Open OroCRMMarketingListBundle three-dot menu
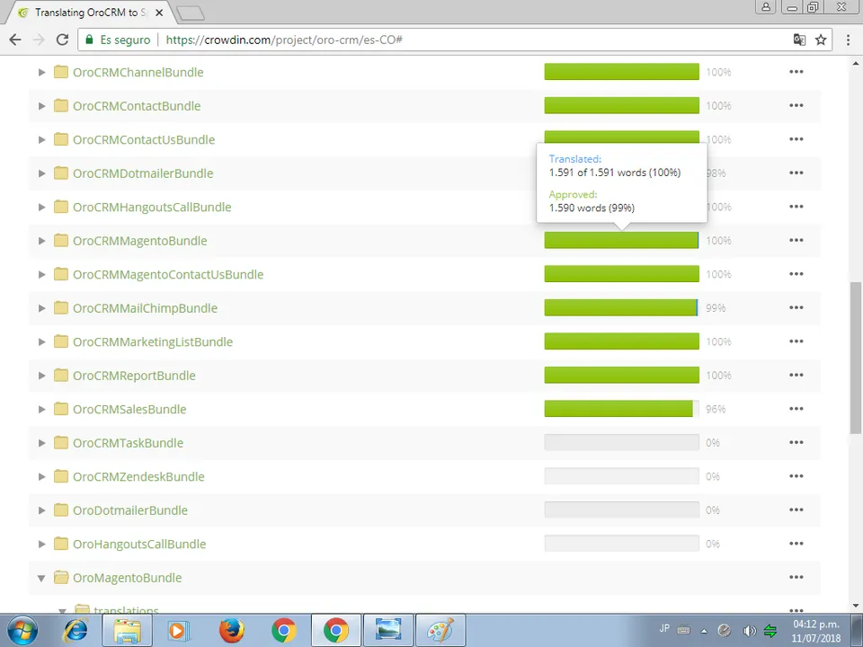The width and height of the screenshot is (863, 647). 796,341
